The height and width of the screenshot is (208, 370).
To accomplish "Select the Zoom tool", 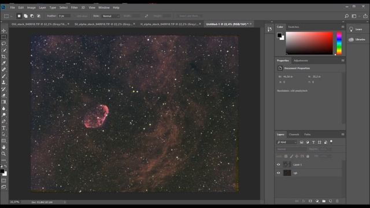I will tap(4, 154).
